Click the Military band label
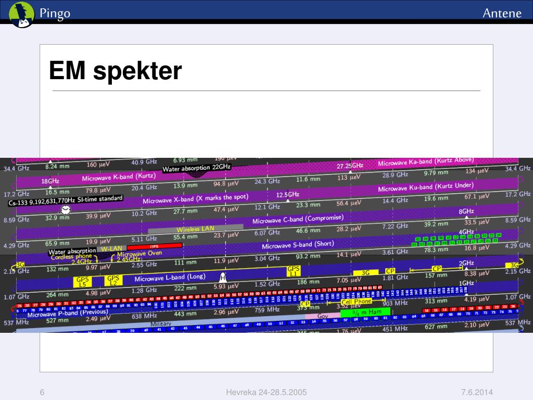 click(x=161, y=324)
